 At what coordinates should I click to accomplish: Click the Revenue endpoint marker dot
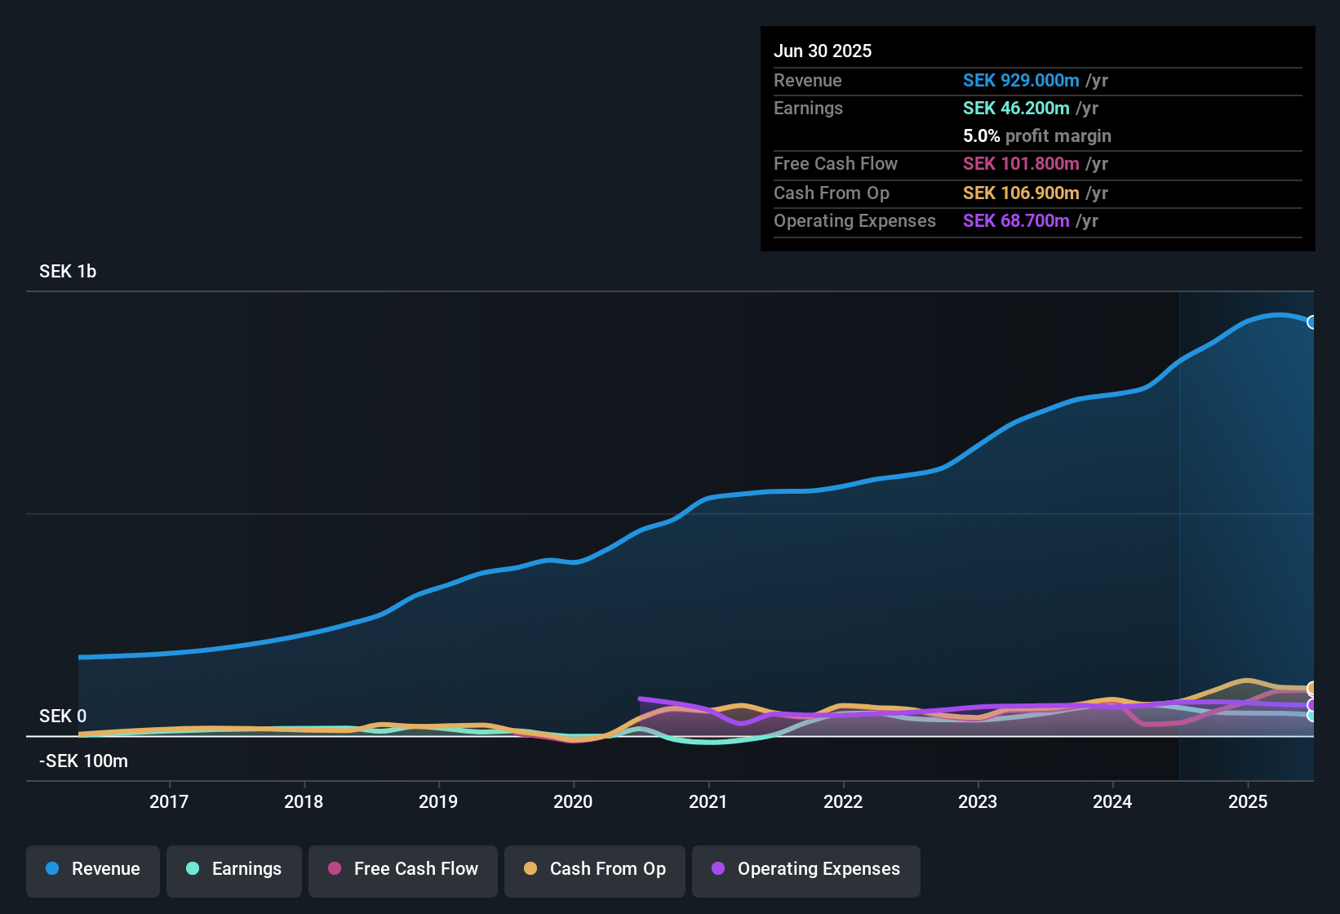click(x=1312, y=322)
